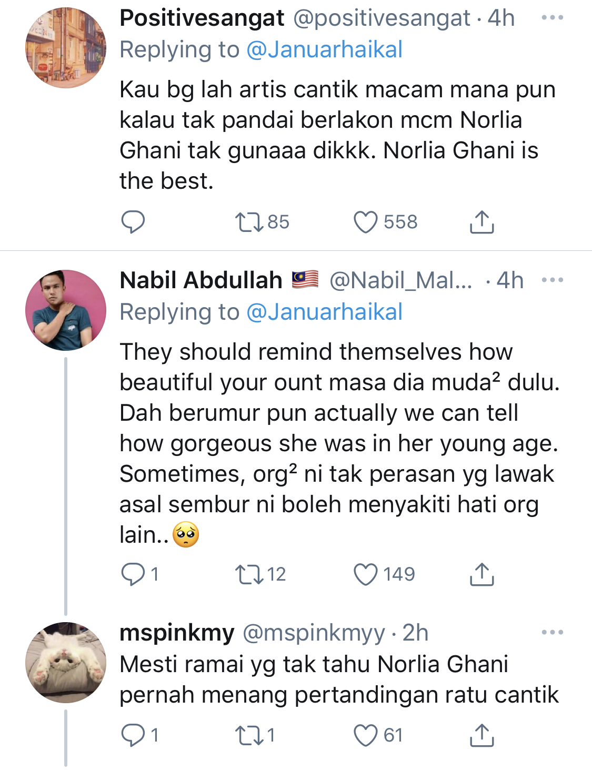
Task: Retweet Nabil Abdullah's tweet
Action: [249, 574]
